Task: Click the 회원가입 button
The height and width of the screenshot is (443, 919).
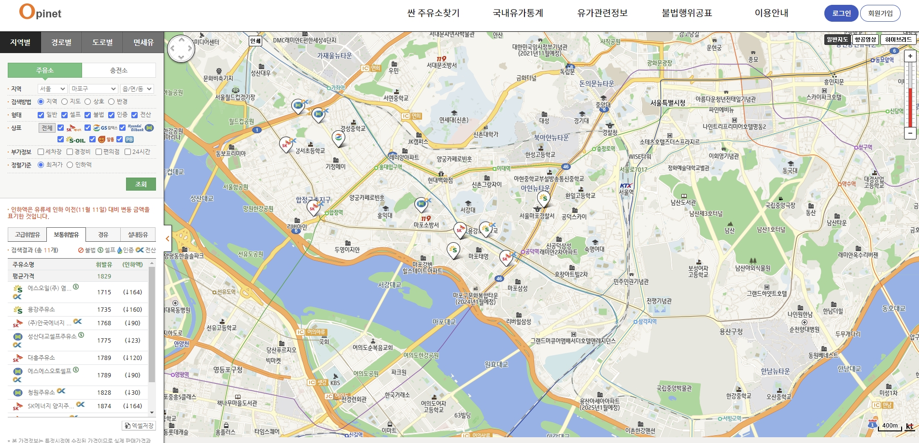Action: [x=880, y=13]
